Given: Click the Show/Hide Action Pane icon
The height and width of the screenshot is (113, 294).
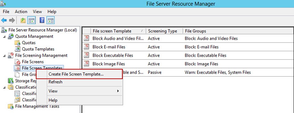Looking at the screenshot, I should pyautogui.click(x=51, y=20).
